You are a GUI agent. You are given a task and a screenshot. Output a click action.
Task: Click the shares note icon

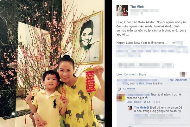(x=119, y=89)
